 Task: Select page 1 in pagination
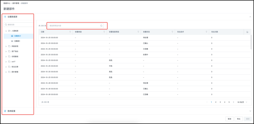tap(211, 102)
